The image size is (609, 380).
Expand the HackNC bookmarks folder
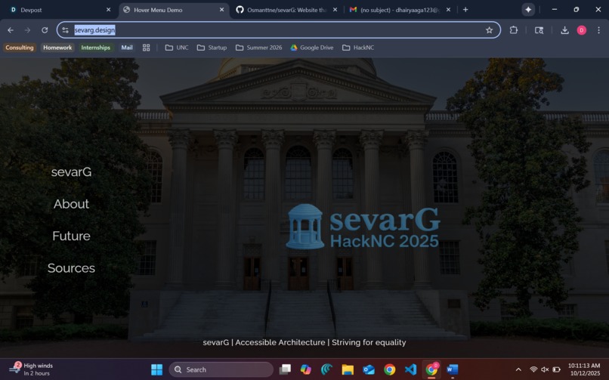358,48
